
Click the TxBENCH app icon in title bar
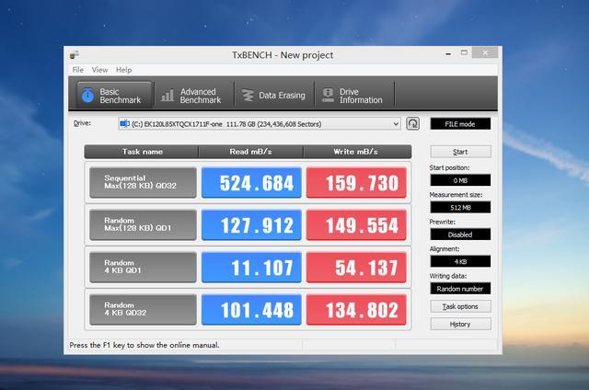(74, 55)
